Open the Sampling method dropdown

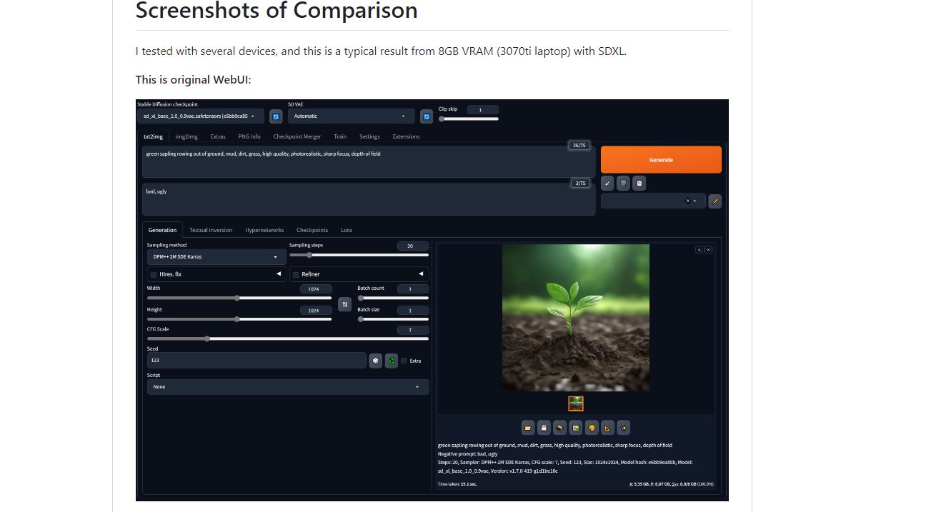click(x=216, y=257)
